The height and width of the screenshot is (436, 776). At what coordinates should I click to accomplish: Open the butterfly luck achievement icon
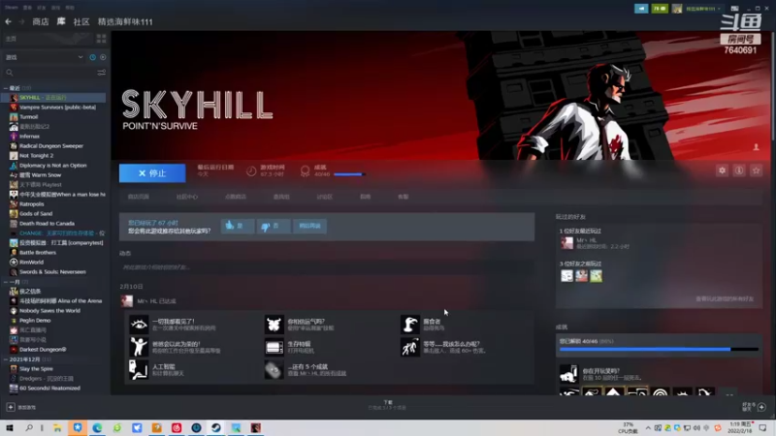pyautogui.click(x=274, y=325)
